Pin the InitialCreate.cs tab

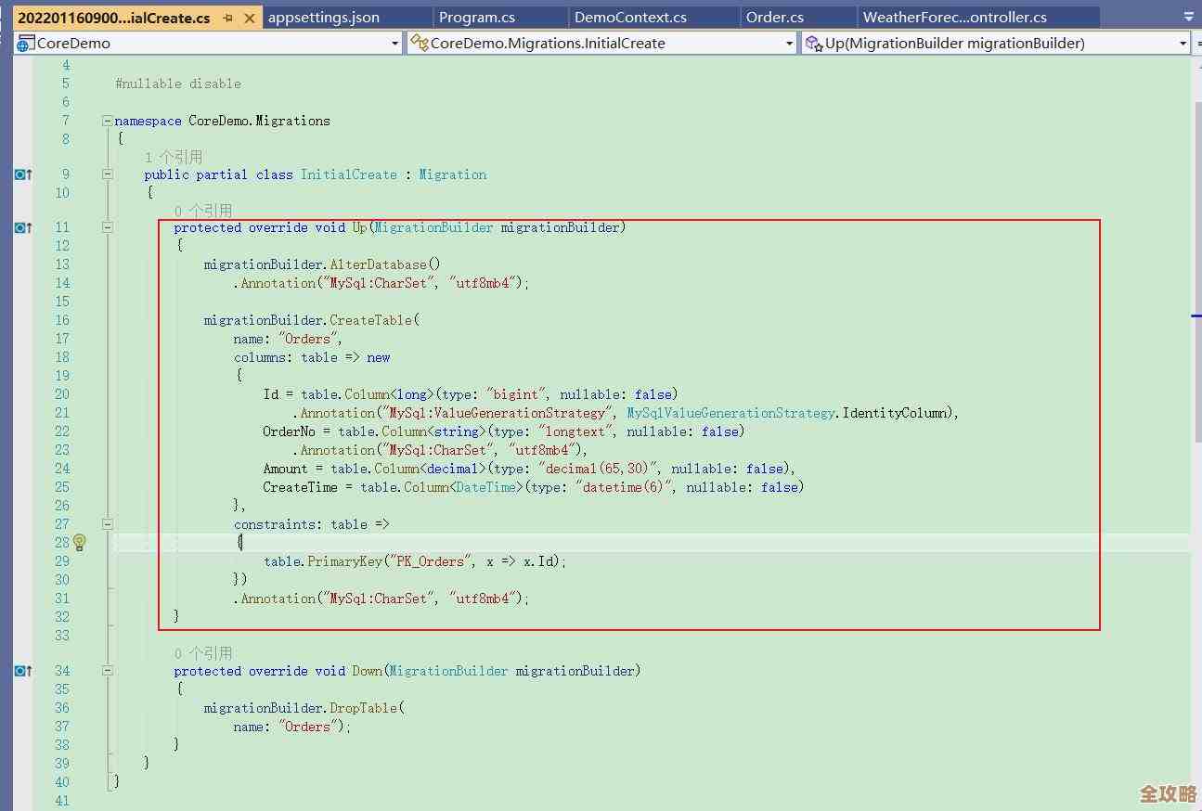coord(228,18)
